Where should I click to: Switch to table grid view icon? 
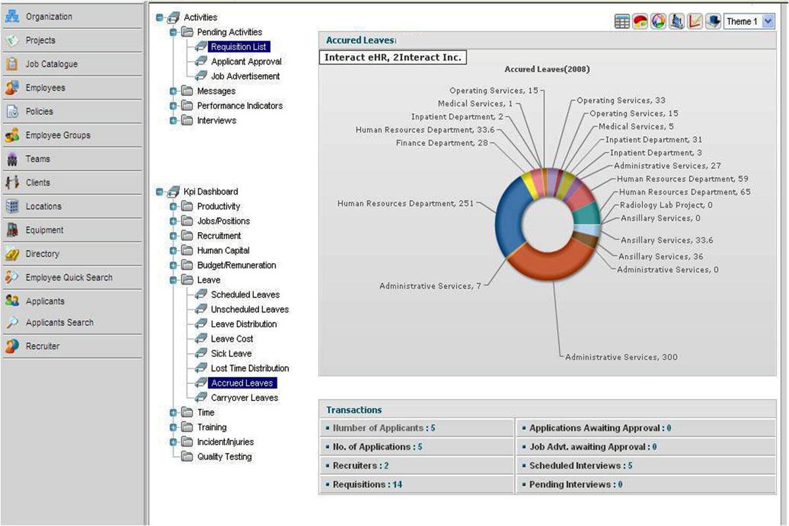tap(622, 22)
